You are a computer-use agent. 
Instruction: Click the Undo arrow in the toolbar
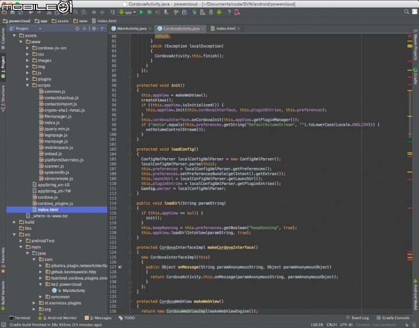(31, 12)
